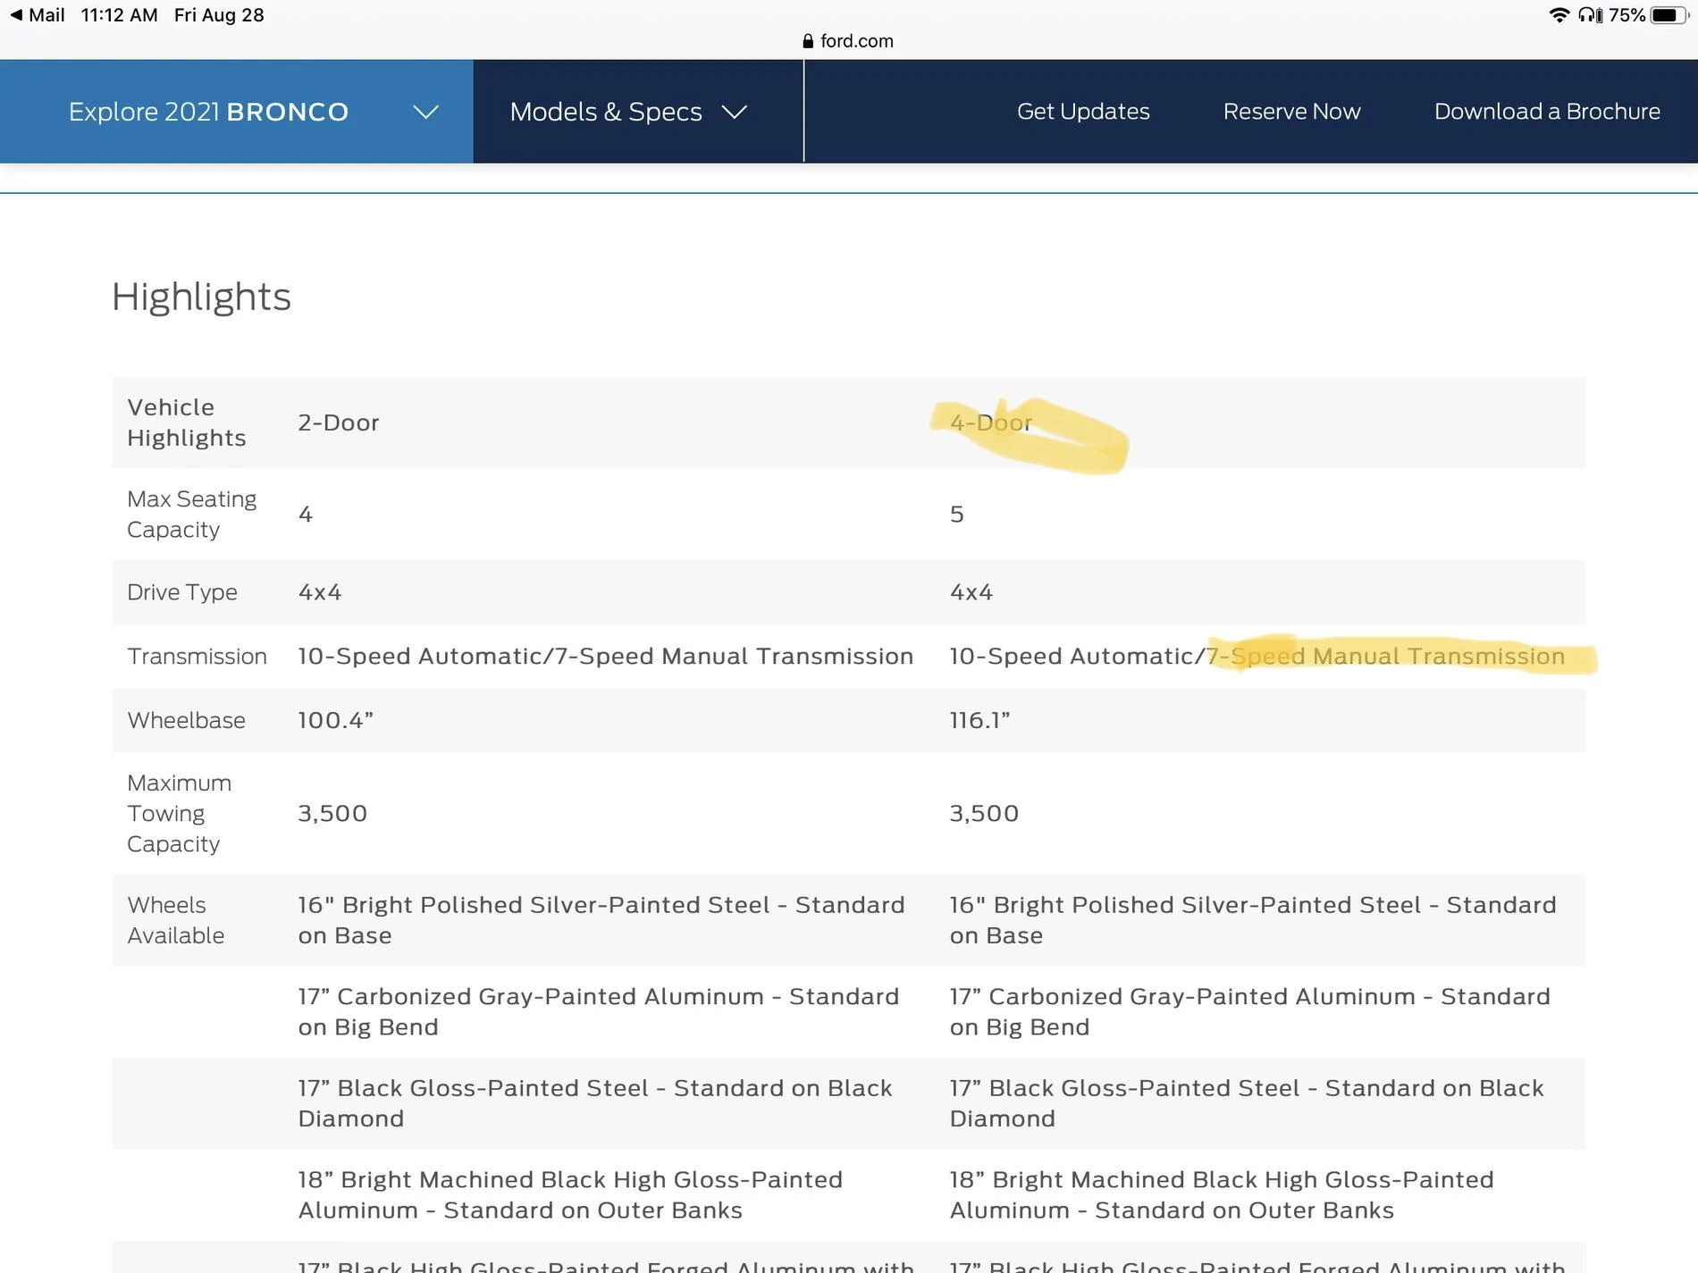Image resolution: width=1698 pixels, height=1273 pixels.
Task: Click 4-Door 17" Black Gloss-Painted Steel entry
Action: (x=1247, y=1103)
